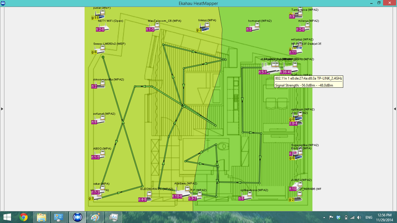Expand the right side panel arrow
397x223 pixels.
point(395,109)
